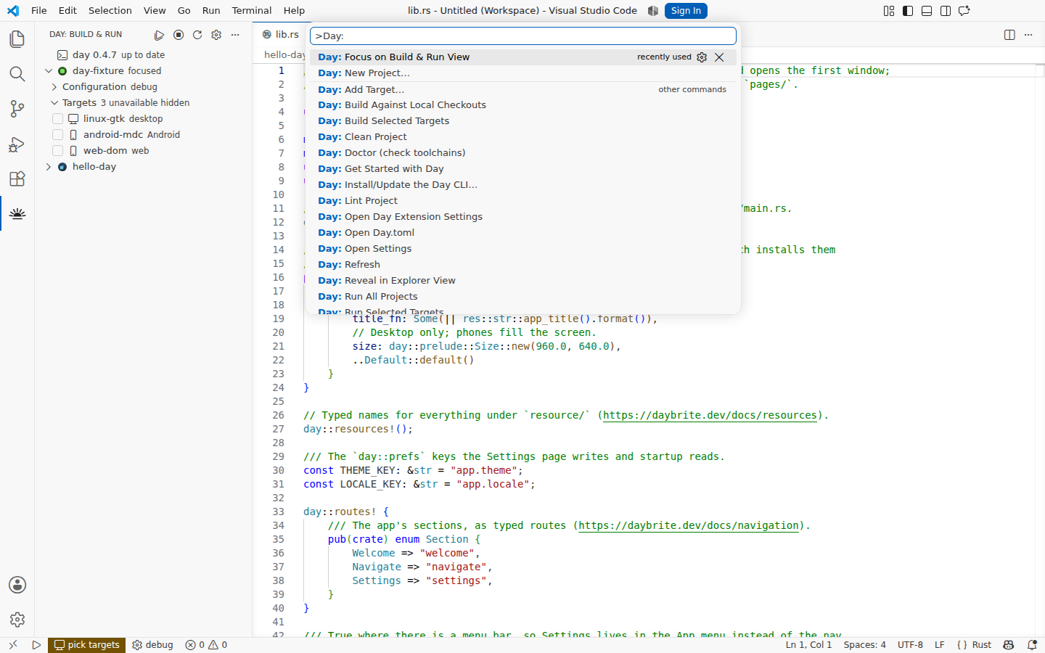Viewport: 1045px width, 653px height.
Task: Choose Day: Lint Project command
Action: [x=523, y=201]
